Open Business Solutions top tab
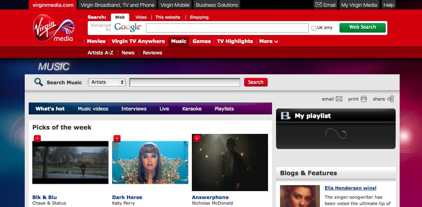 (217, 5)
